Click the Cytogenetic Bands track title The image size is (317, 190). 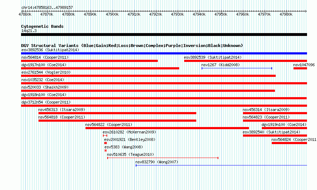[x=42, y=26]
